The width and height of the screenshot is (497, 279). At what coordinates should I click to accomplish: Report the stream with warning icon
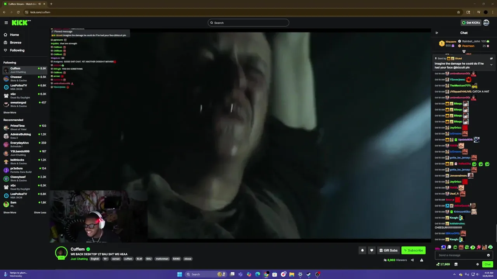click(422, 260)
